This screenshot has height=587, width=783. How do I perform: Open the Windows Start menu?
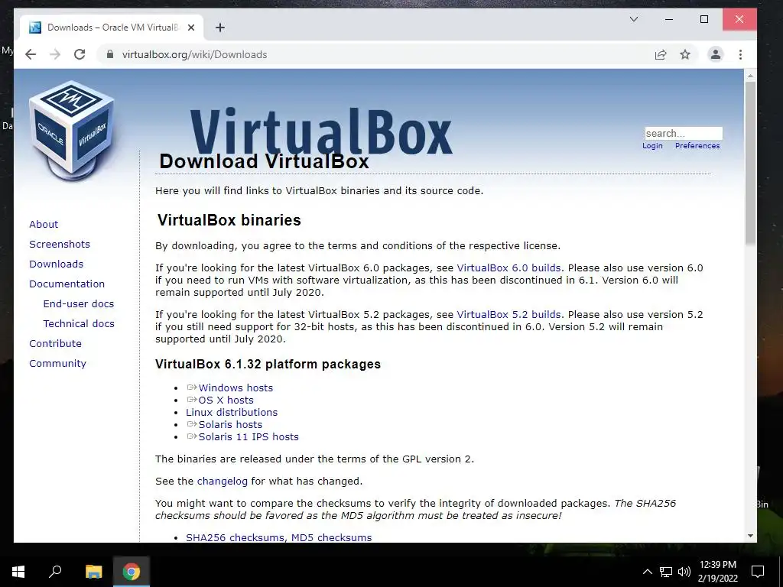[x=18, y=572]
